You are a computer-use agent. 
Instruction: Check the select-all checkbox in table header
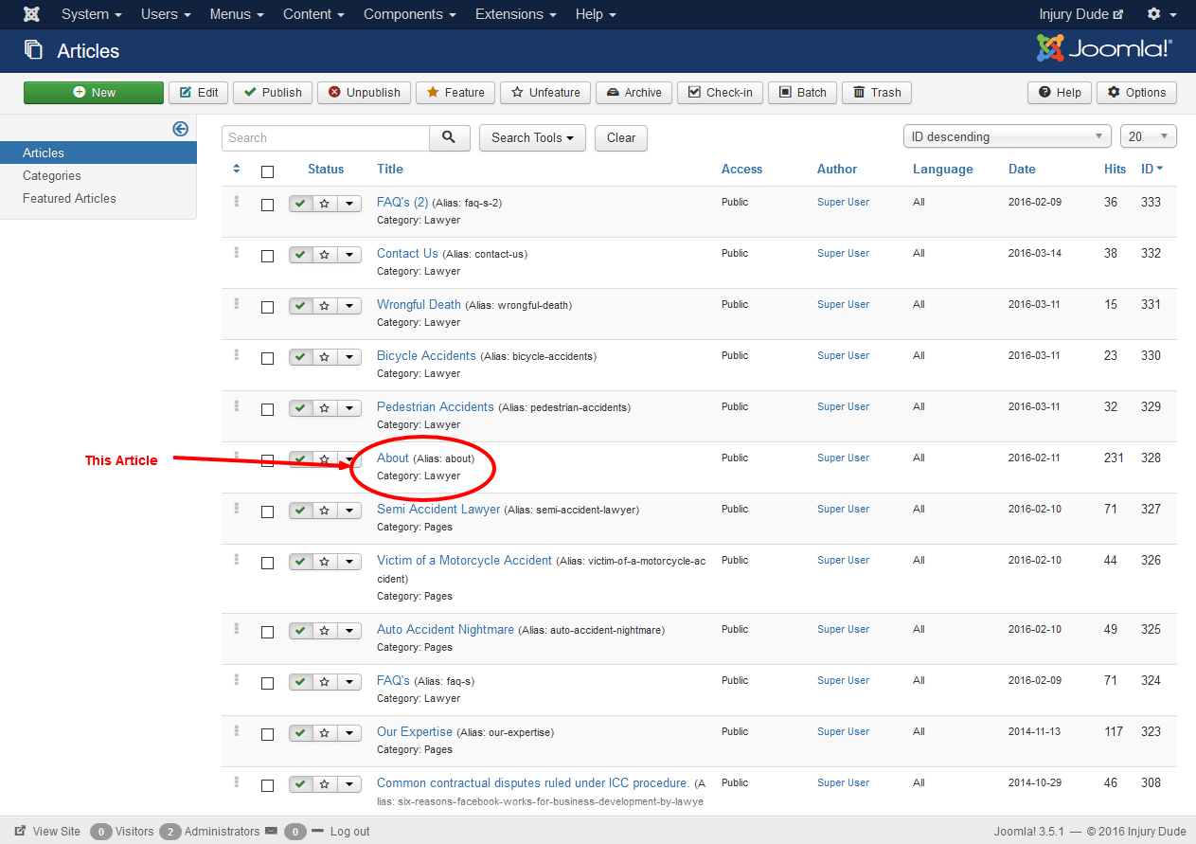[267, 171]
